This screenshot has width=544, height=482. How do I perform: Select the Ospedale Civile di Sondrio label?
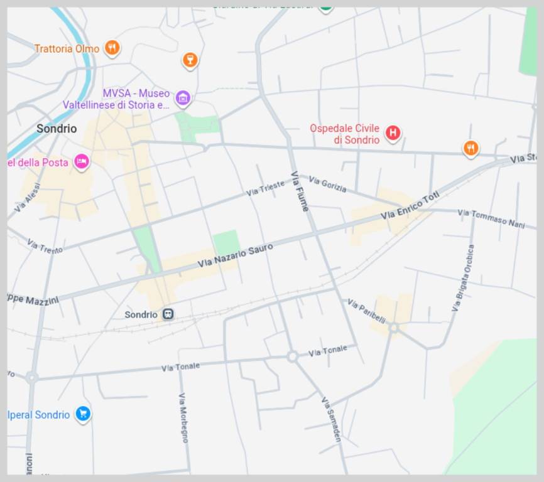click(345, 134)
